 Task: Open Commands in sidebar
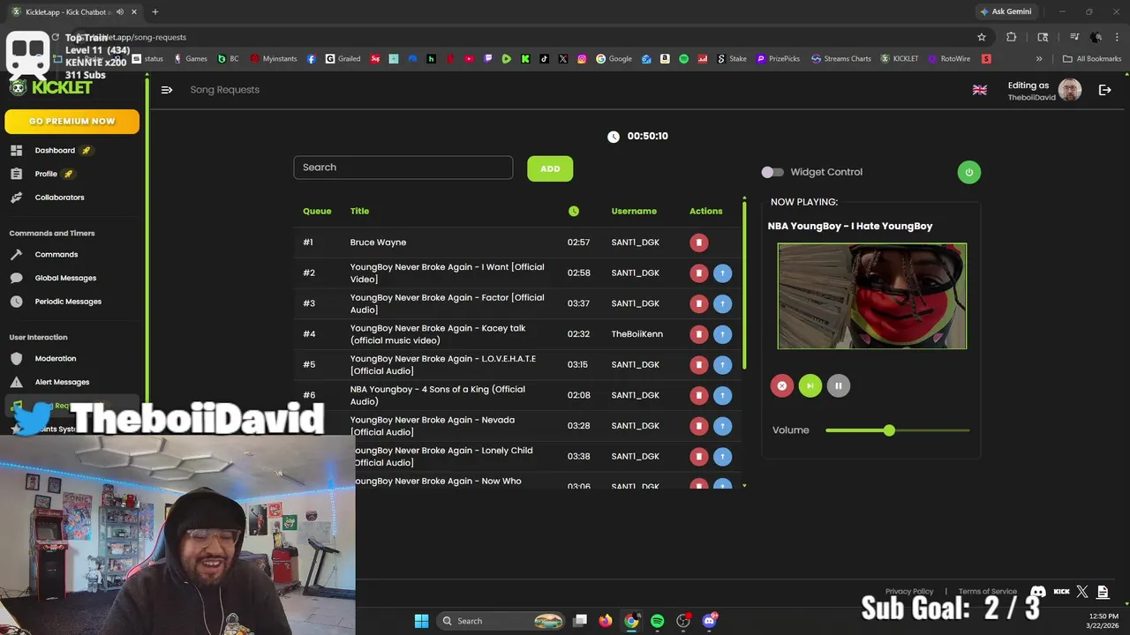(56, 255)
